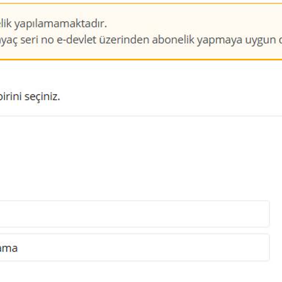Click the right end of the 'ama' option box

(x=263, y=247)
